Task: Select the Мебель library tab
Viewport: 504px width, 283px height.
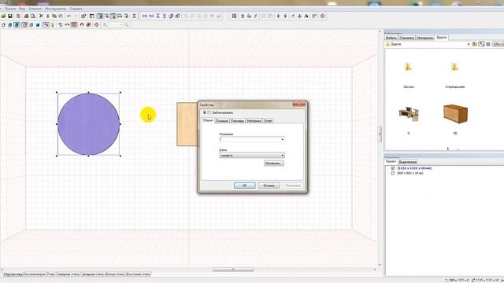Action: [391, 38]
